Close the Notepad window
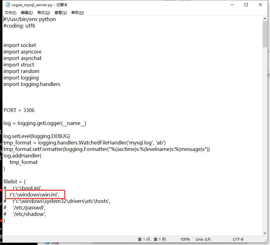This screenshot has height=245, width=270. point(260,5)
